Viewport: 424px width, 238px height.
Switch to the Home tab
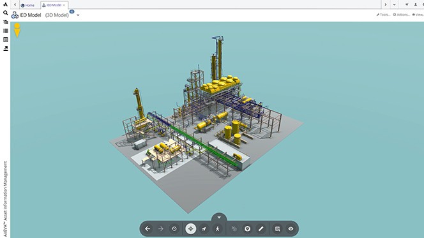[x=27, y=5]
